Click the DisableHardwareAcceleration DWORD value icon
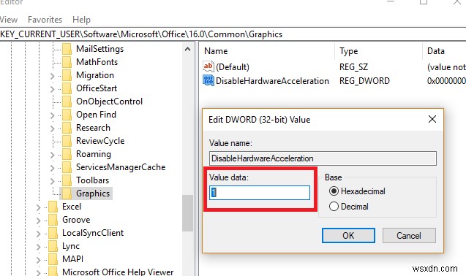466x276 pixels. 208,81
